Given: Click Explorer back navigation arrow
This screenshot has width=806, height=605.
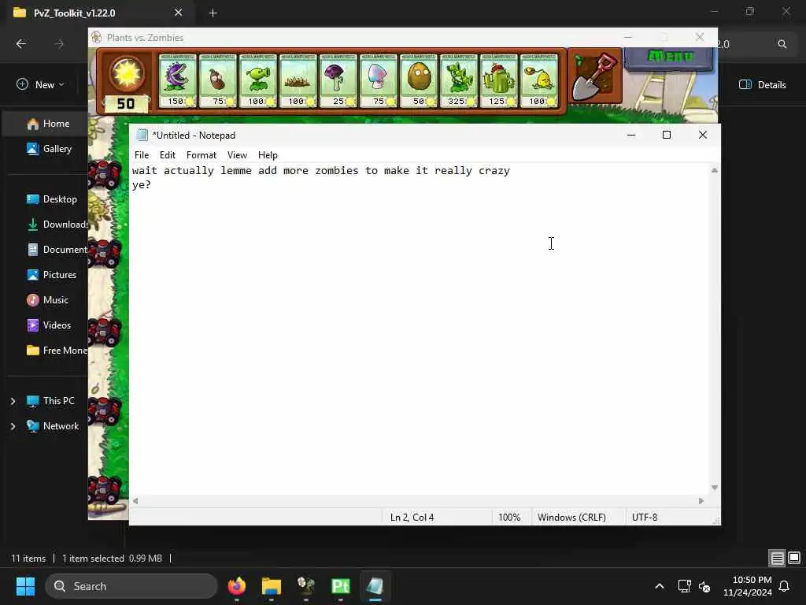Looking at the screenshot, I should click(21, 44).
